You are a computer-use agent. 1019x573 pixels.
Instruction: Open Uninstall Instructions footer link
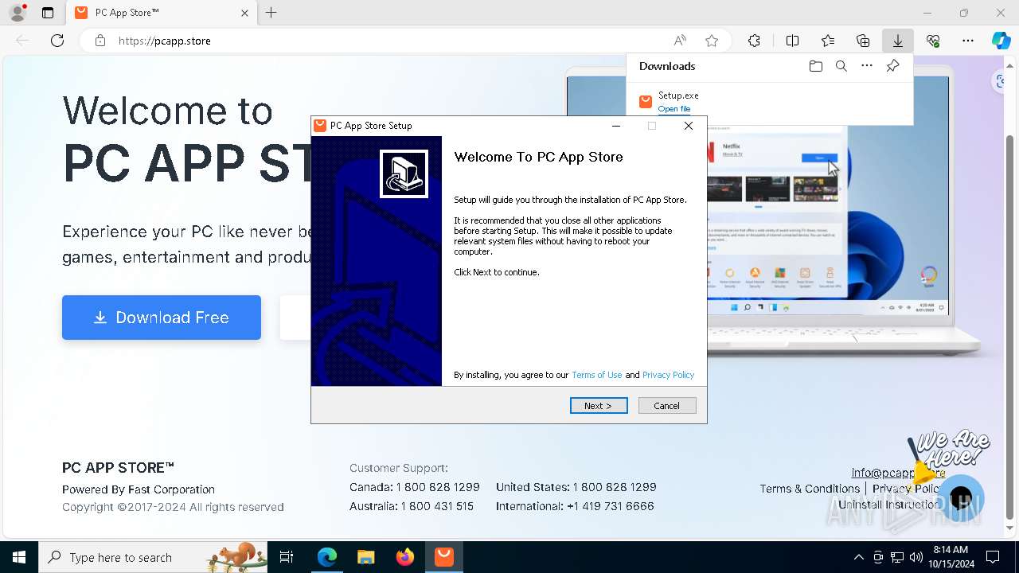coord(888,505)
